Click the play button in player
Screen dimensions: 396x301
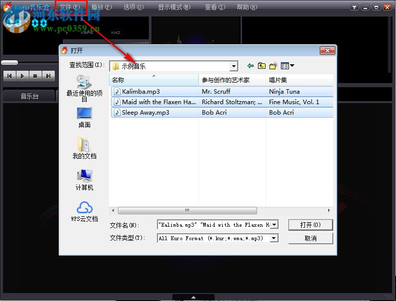tap(22, 76)
